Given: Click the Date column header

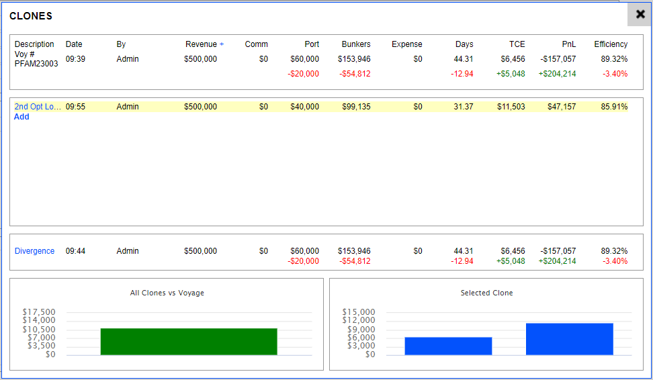Looking at the screenshot, I should point(74,44).
